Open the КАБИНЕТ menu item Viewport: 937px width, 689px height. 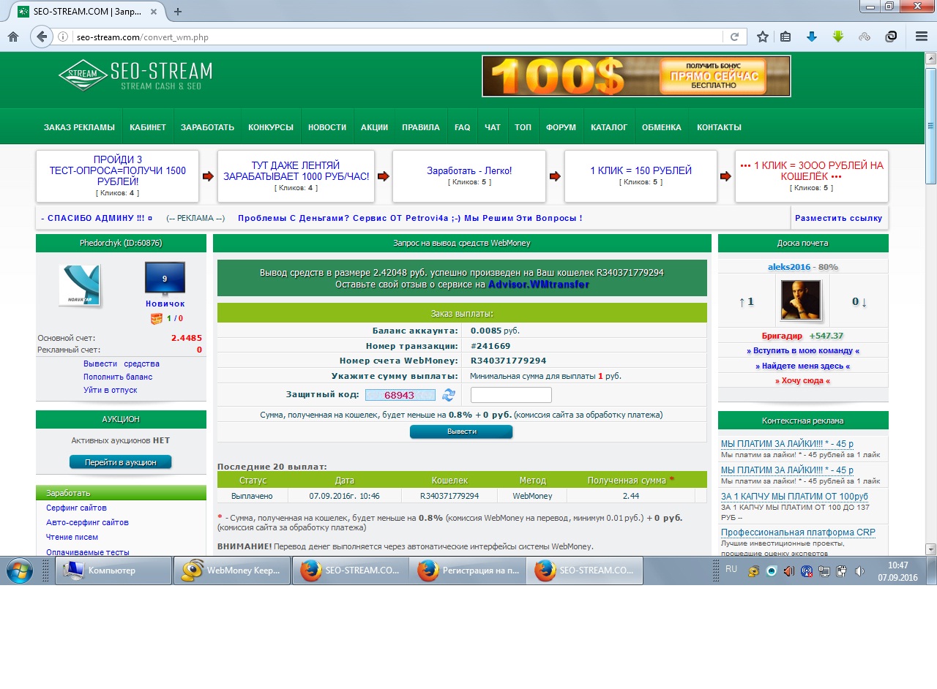[x=148, y=127]
